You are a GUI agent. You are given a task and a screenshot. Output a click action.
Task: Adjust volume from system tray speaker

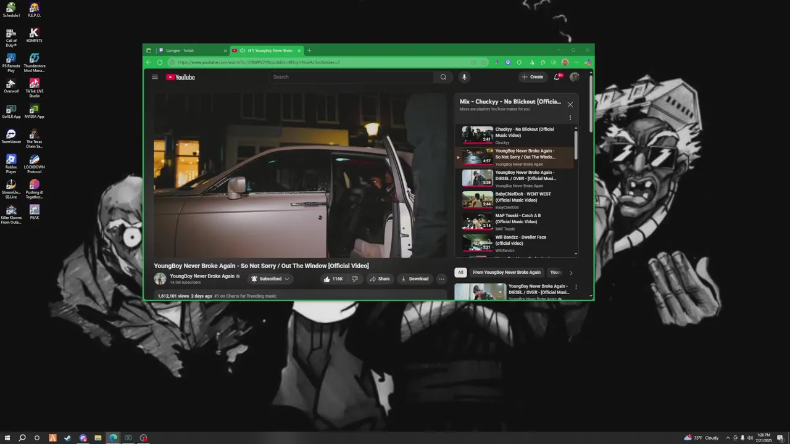(749, 438)
